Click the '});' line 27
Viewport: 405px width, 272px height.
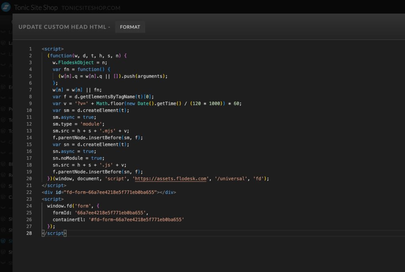(x=51, y=227)
